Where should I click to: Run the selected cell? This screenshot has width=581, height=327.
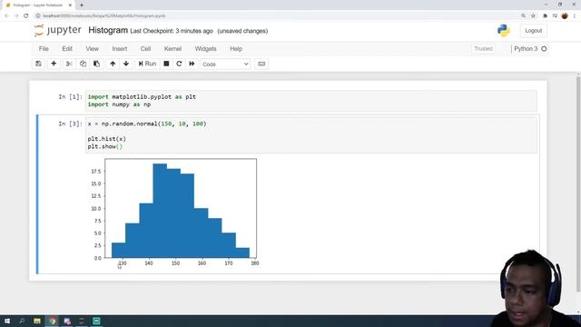pos(147,64)
